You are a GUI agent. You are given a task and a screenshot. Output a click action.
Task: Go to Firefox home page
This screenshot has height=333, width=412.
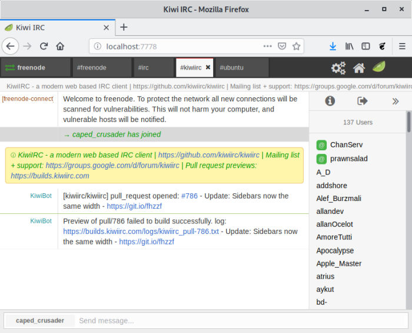[60, 47]
